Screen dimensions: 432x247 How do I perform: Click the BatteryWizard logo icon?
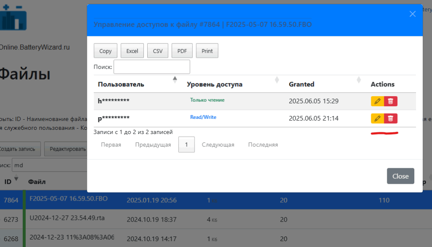13,17
